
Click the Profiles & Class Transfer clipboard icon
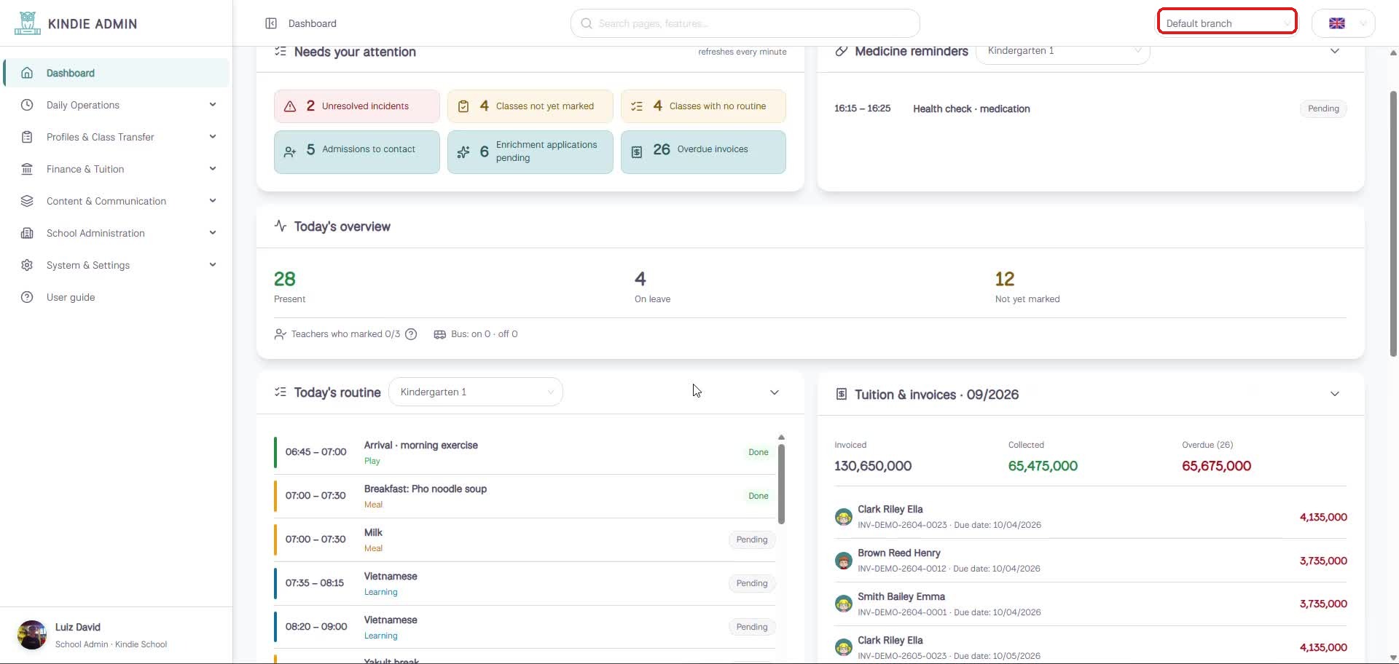(x=27, y=137)
